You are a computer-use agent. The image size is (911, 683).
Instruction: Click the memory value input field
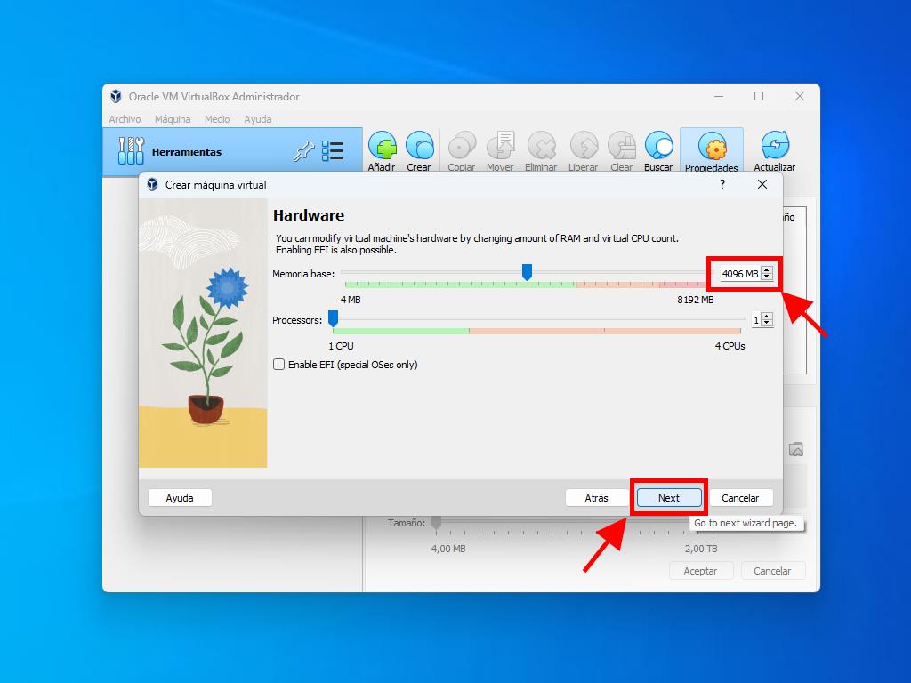pos(738,274)
